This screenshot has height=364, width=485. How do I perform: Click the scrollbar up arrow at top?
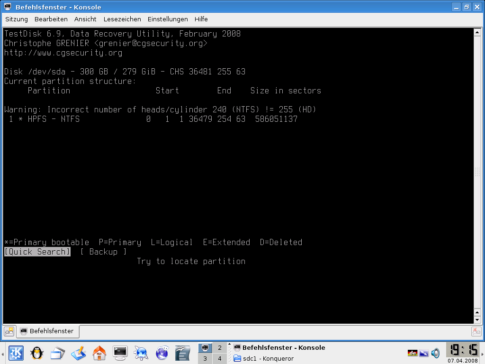click(477, 32)
